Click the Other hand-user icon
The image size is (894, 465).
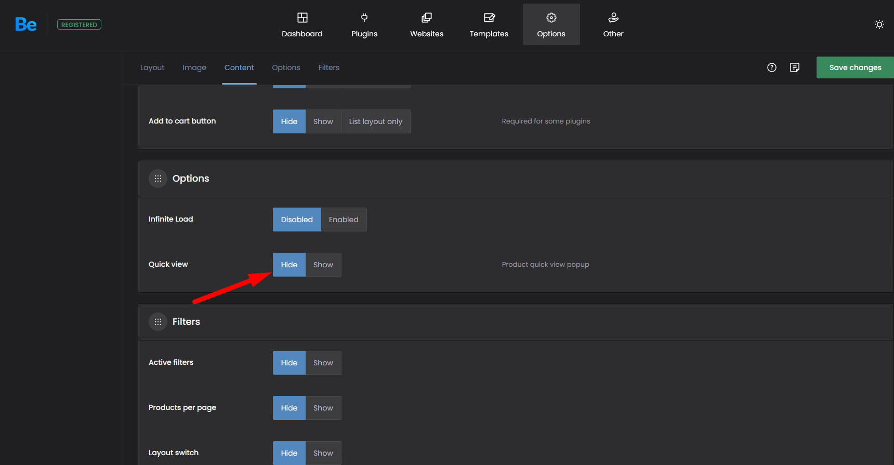(x=613, y=18)
